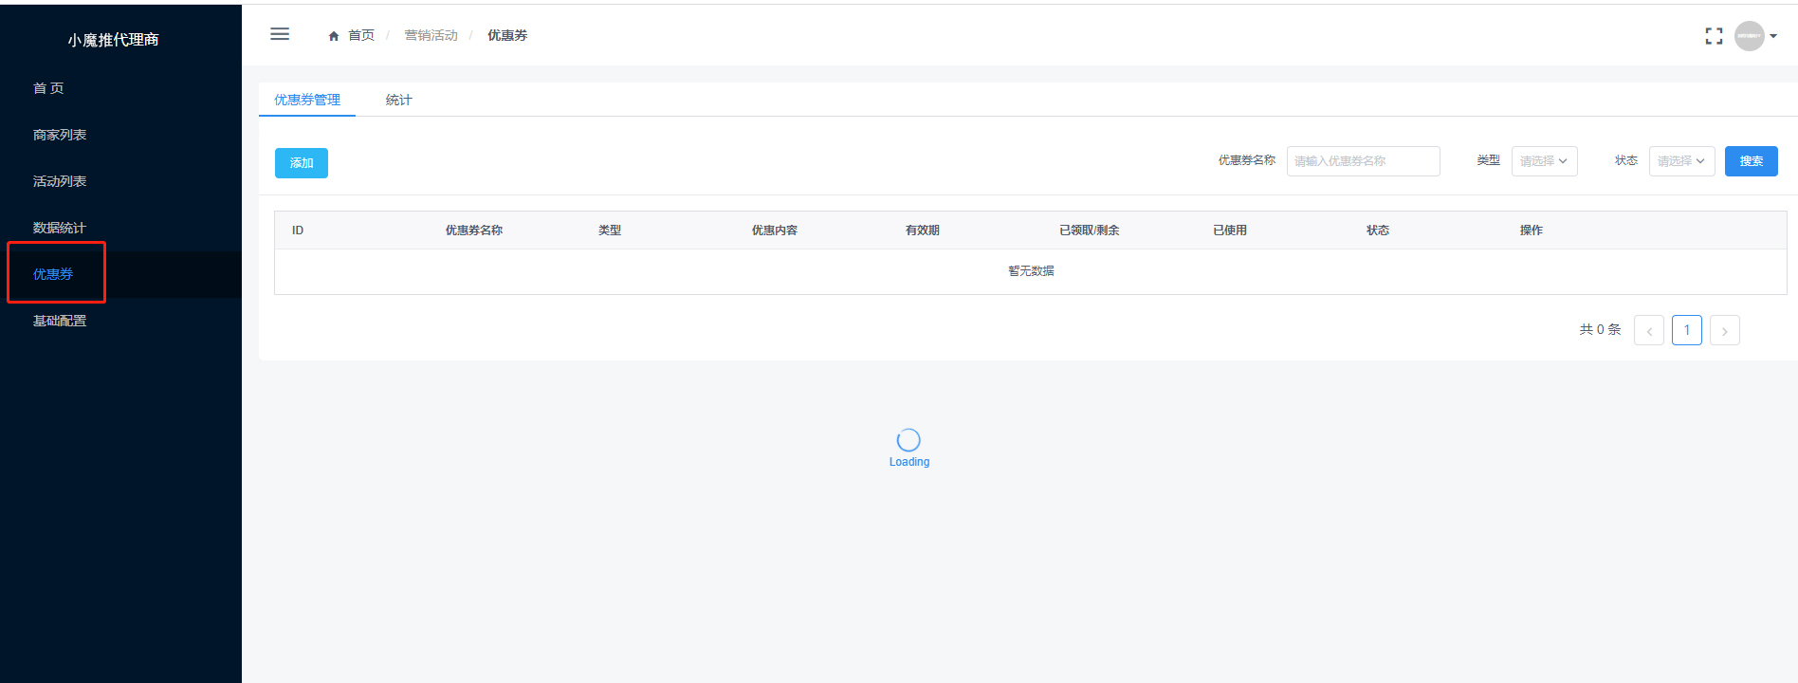Go to previous page arrow
This screenshot has width=1798, height=683.
[x=1649, y=331]
